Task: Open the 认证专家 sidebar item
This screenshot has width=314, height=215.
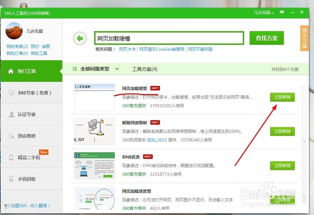Action: click(32, 114)
